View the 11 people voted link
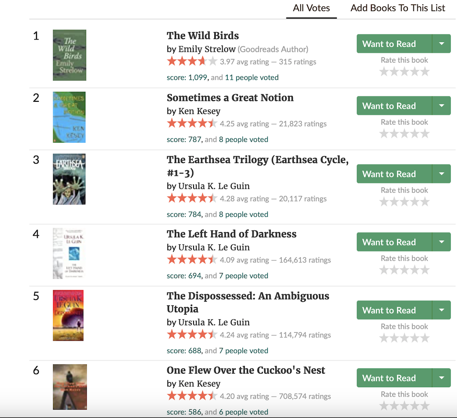 pyautogui.click(x=252, y=78)
